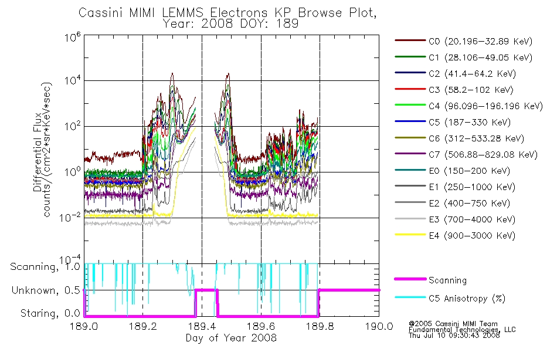The image size is (557, 352).
Task: Click the dark red C0 legend line swatch
Action: click(410, 40)
